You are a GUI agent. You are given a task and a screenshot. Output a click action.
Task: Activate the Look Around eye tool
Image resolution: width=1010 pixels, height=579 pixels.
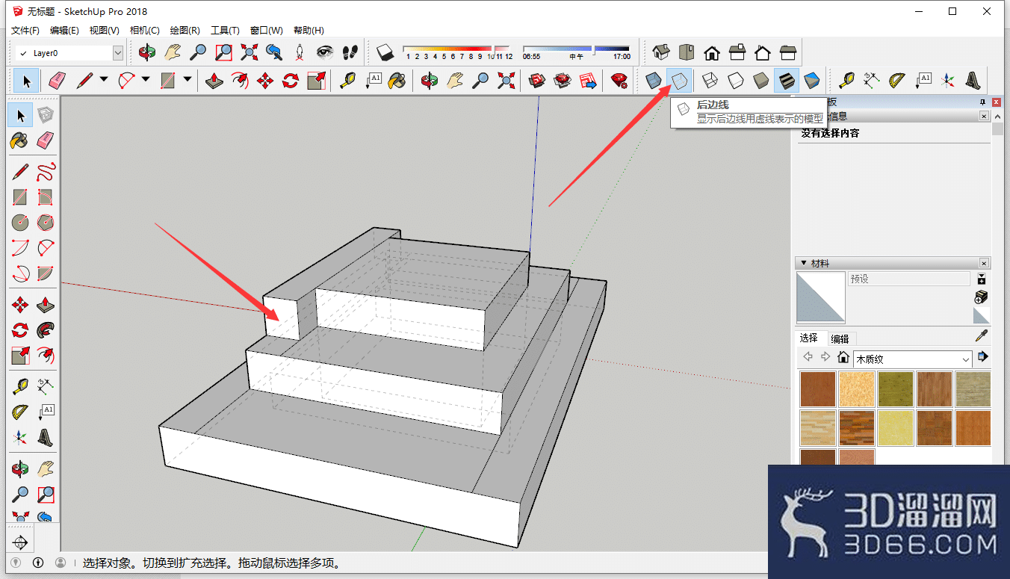point(325,52)
